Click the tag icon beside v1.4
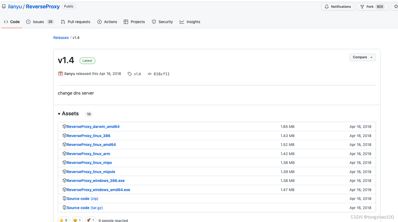 pyautogui.click(x=130, y=74)
